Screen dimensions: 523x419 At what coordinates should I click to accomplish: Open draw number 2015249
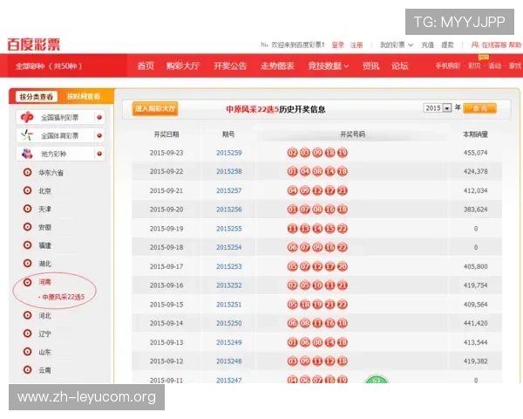[228, 342]
